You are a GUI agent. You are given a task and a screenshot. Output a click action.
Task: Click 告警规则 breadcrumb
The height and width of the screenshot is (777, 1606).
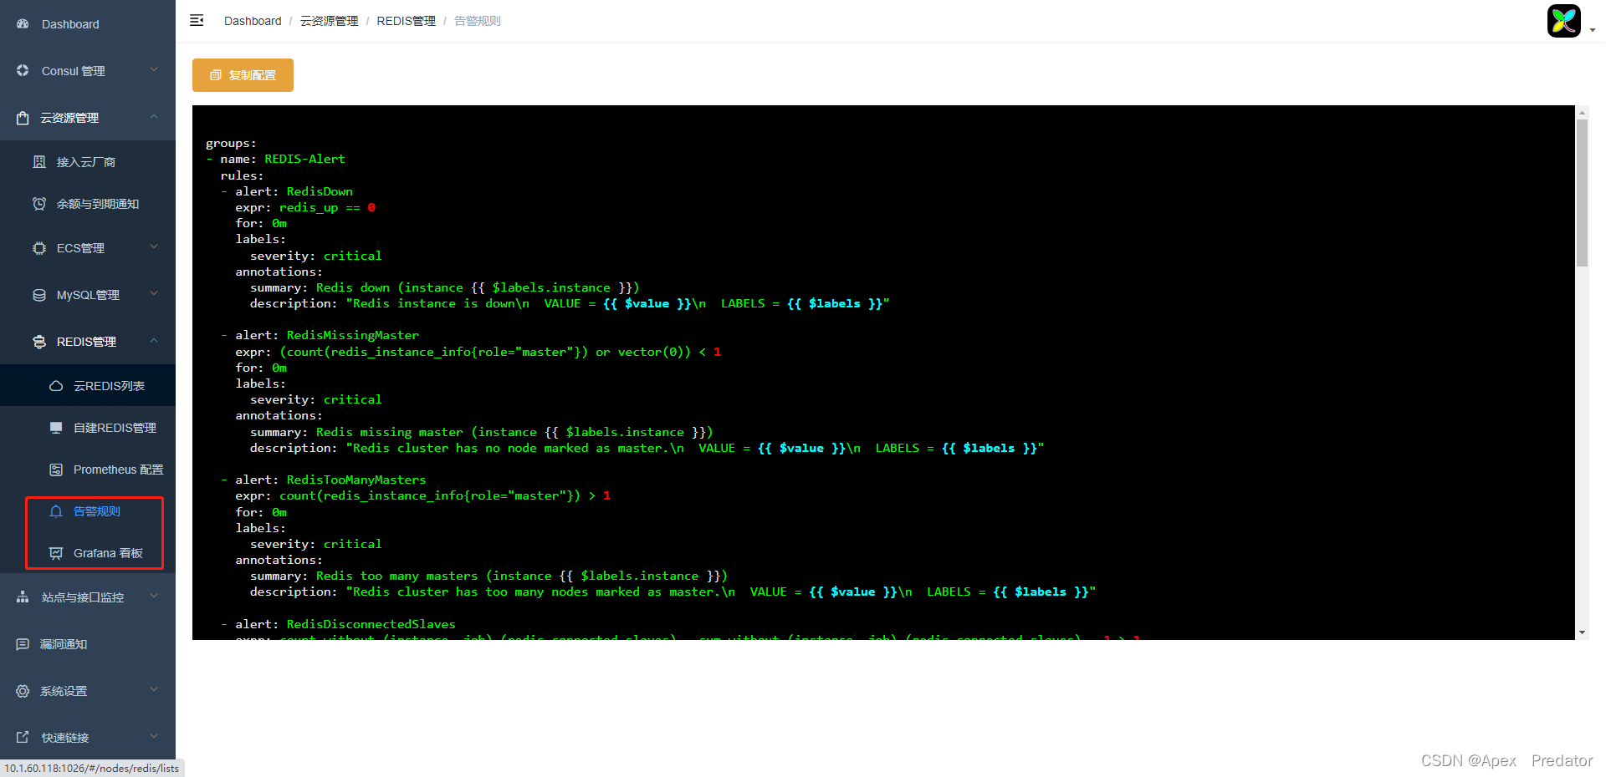click(x=478, y=21)
